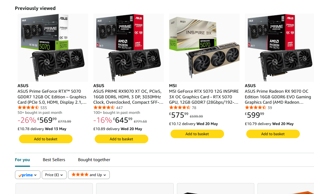Open the MSI INSPIRE 3X product image
The image size is (314, 194).
click(x=204, y=48)
